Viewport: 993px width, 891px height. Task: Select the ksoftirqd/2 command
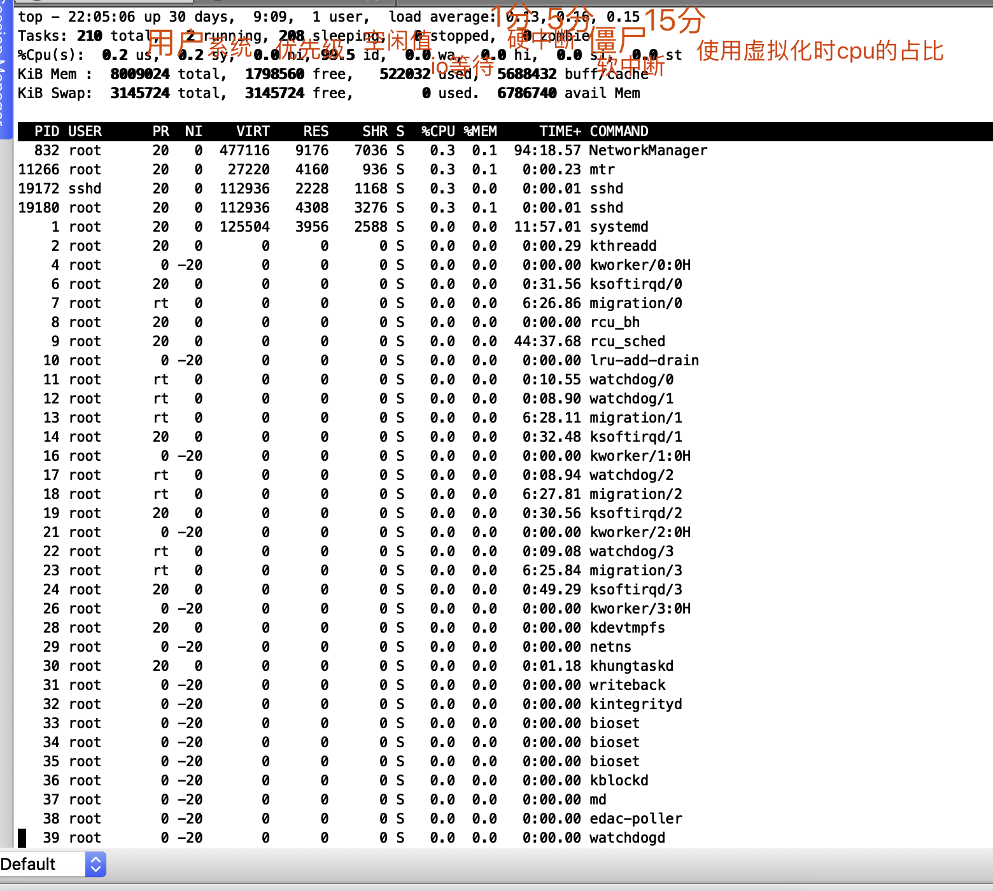pos(636,513)
